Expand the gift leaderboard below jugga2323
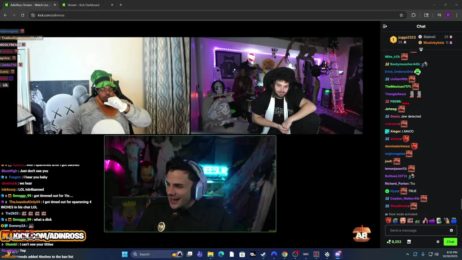This screenshot has width=462, height=260. tap(421, 49)
